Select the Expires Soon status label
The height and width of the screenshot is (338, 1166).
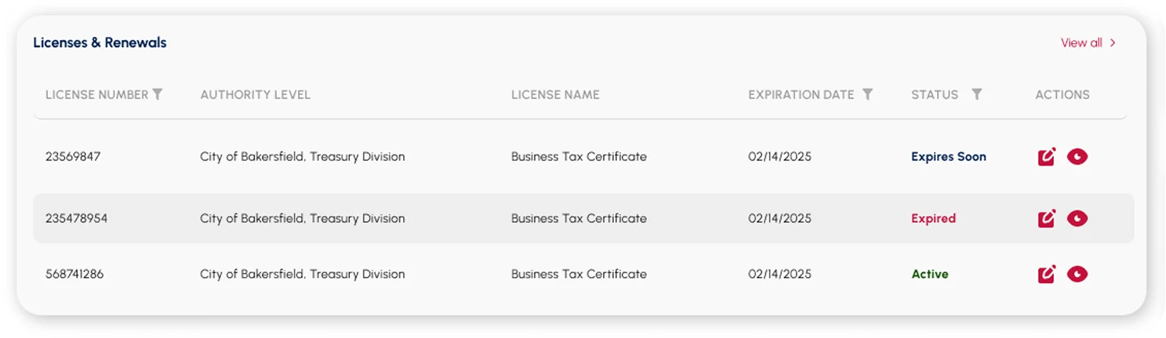(948, 157)
